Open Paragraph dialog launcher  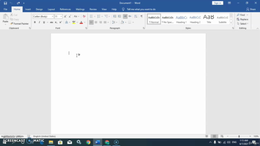(143, 28)
